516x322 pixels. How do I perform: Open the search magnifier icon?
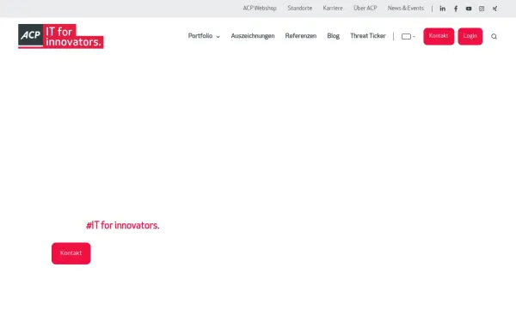(494, 36)
